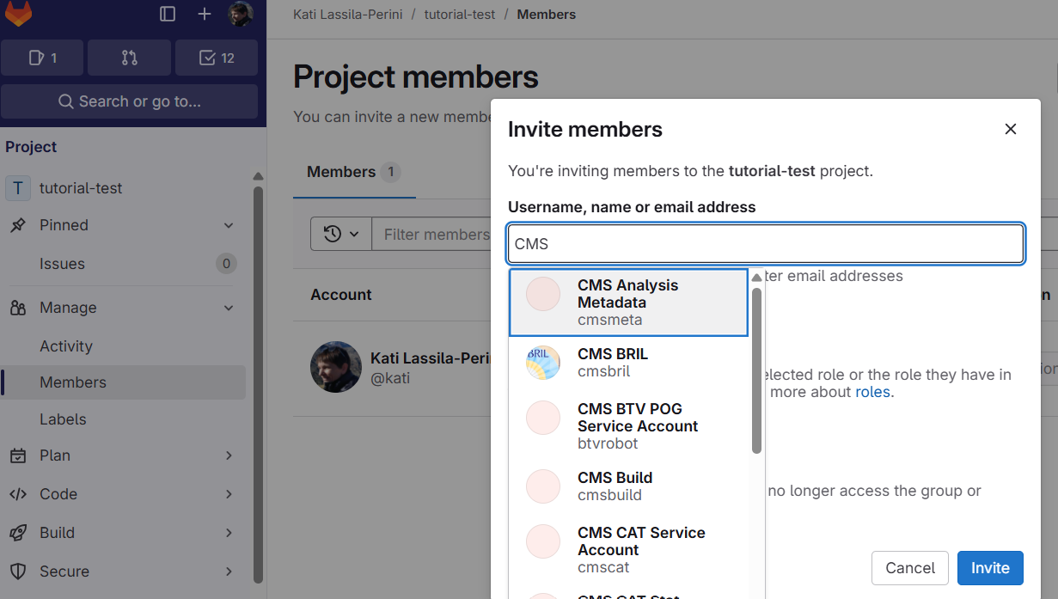Open the create new plus menu

[x=205, y=14]
